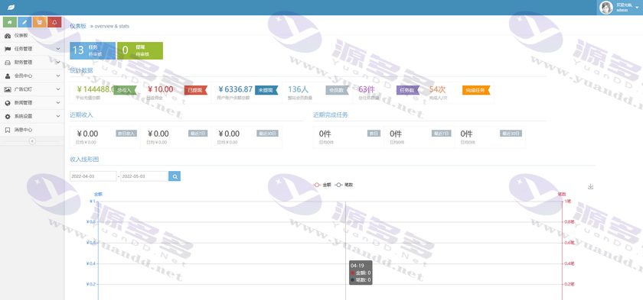Collapse the sidebar with the round arrow
The height and width of the screenshot is (300, 643).
[x=32, y=141]
